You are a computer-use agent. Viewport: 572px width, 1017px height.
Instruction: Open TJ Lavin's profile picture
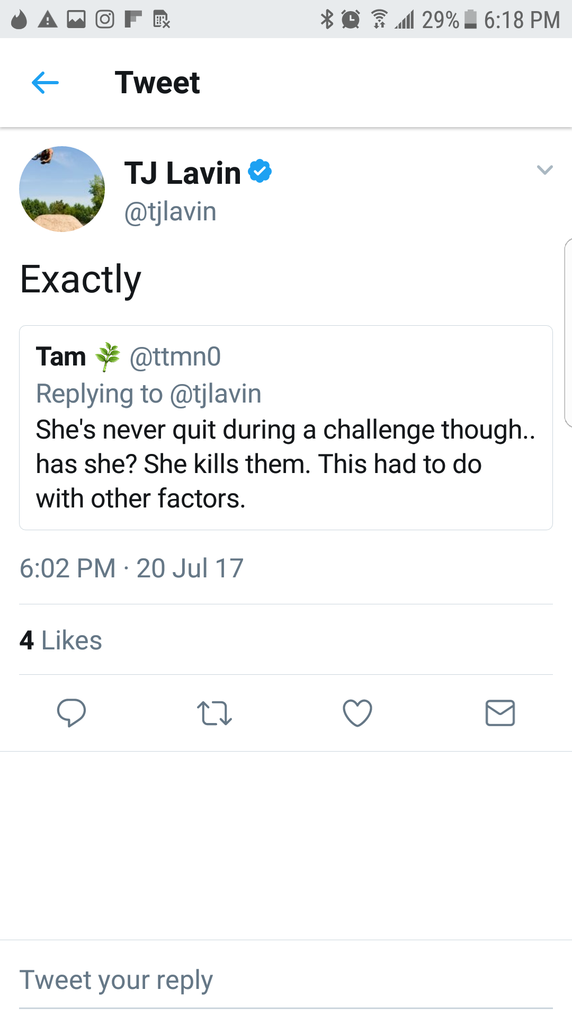(x=62, y=189)
